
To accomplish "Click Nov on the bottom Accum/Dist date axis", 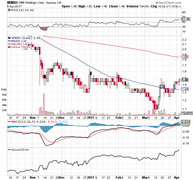I will click(x=32, y=177).
